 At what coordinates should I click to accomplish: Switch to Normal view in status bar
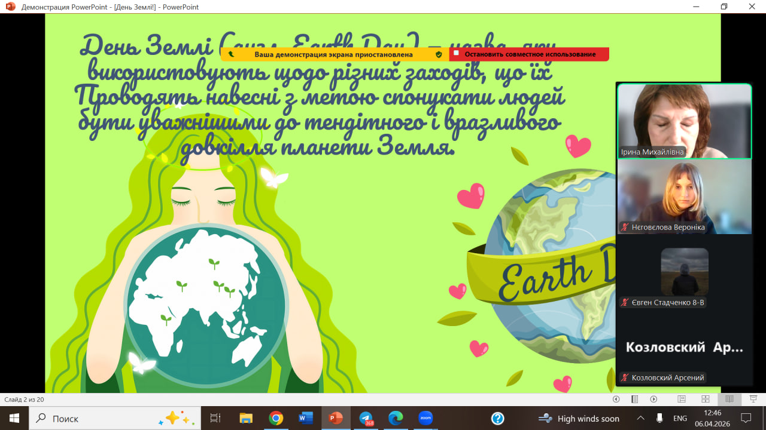[x=682, y=399]
